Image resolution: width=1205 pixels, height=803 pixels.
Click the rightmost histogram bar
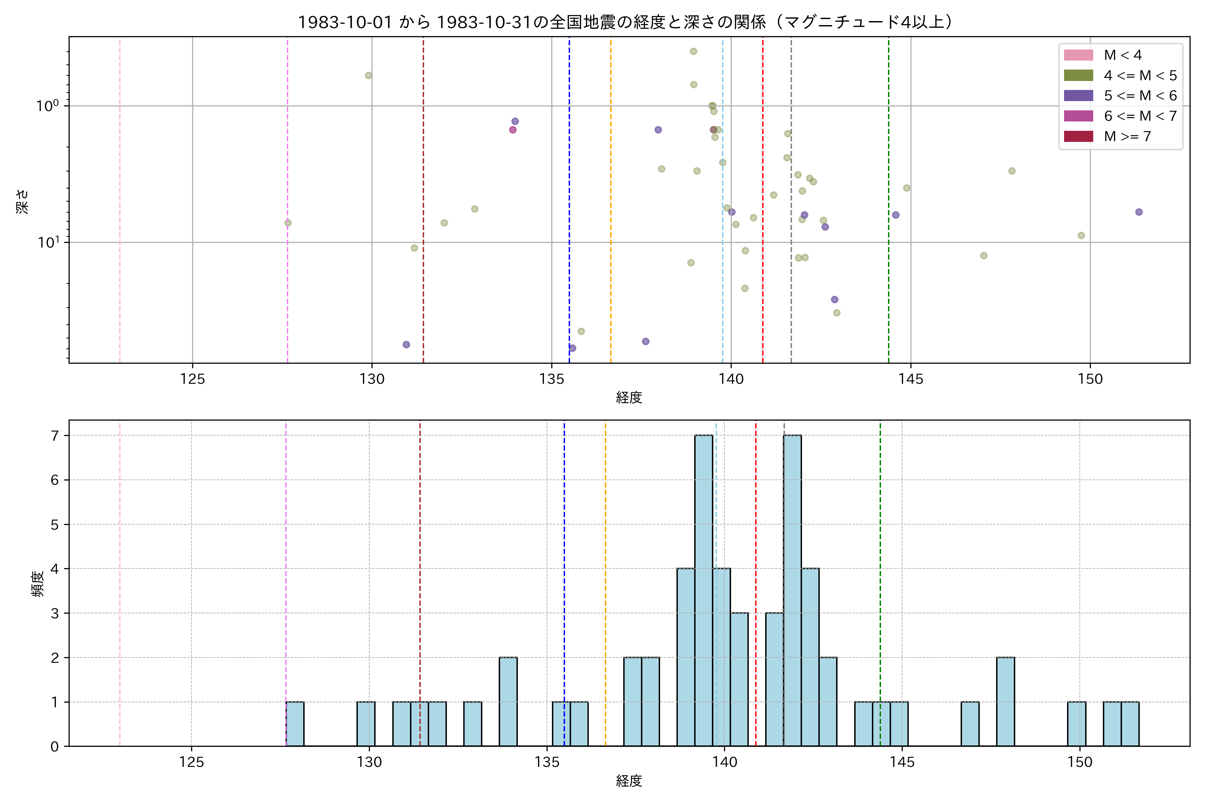[x=1130, y=724]
